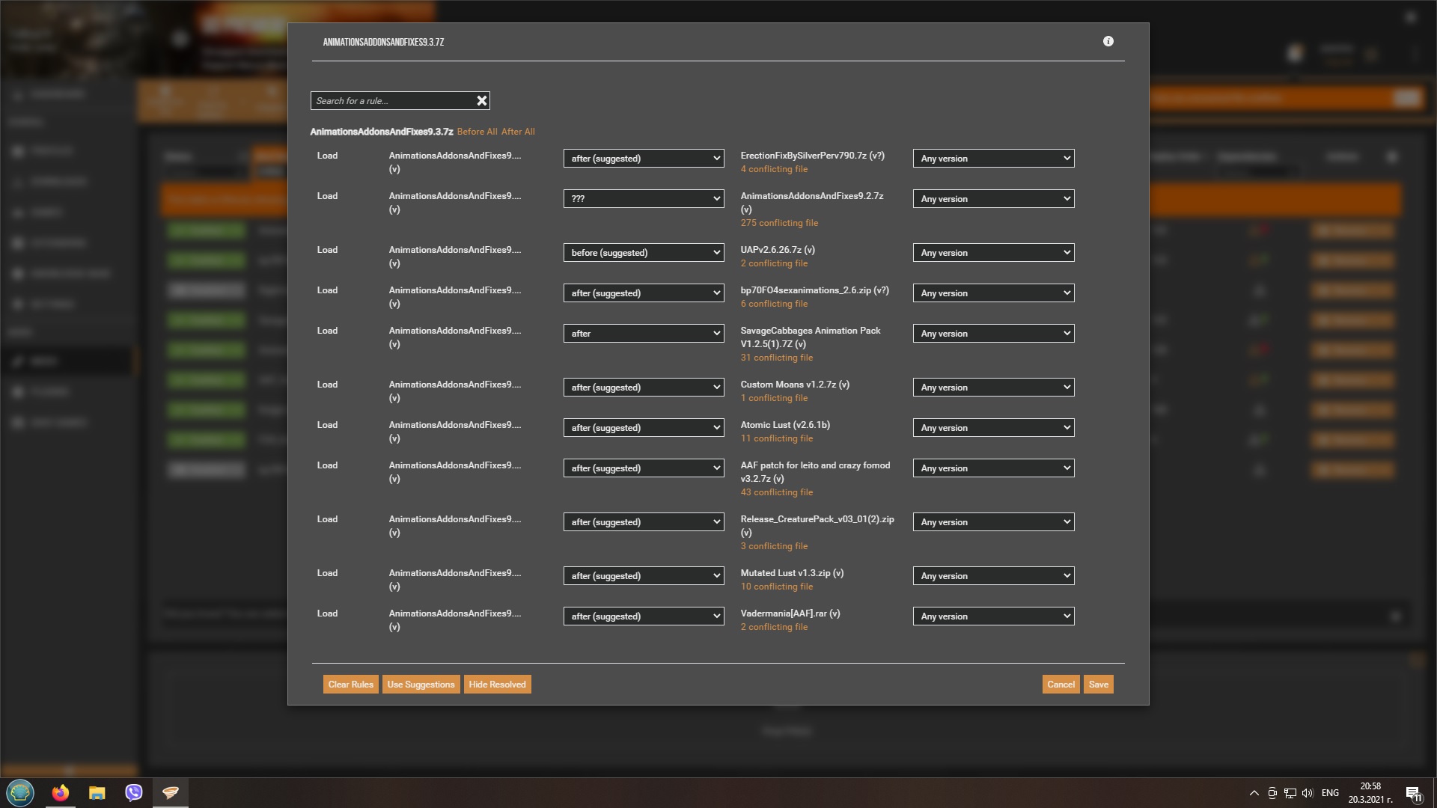1437x808 pixels.
Task: Click the 43 conflicting file link
Action: pos(776,492)
